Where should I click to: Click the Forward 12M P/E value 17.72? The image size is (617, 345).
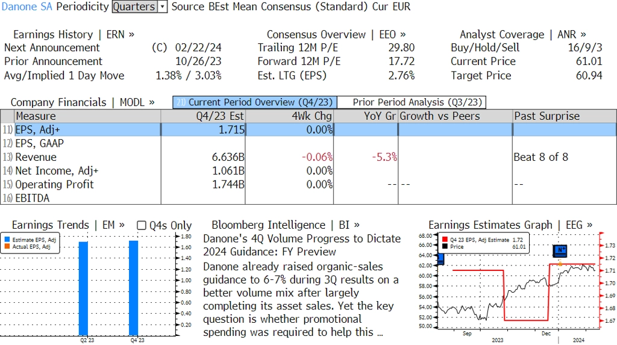tap(401, 61)
